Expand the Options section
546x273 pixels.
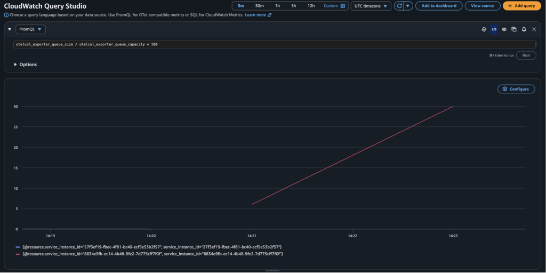click(26, 65)
